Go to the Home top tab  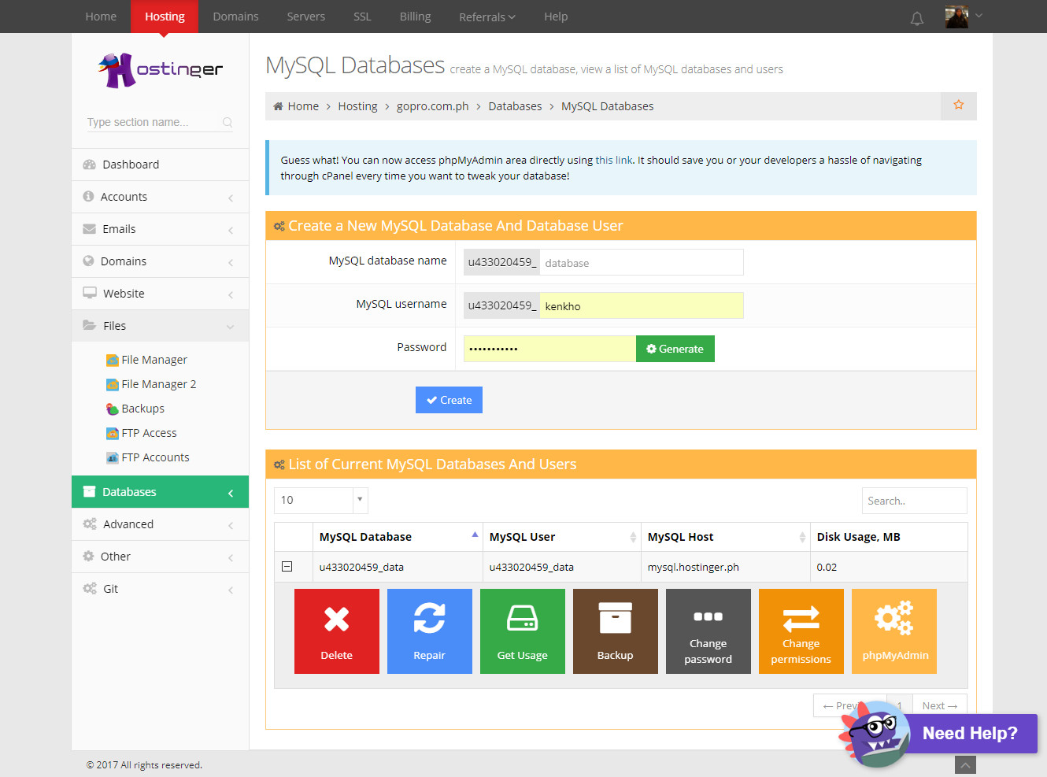(x=101, y=17)
